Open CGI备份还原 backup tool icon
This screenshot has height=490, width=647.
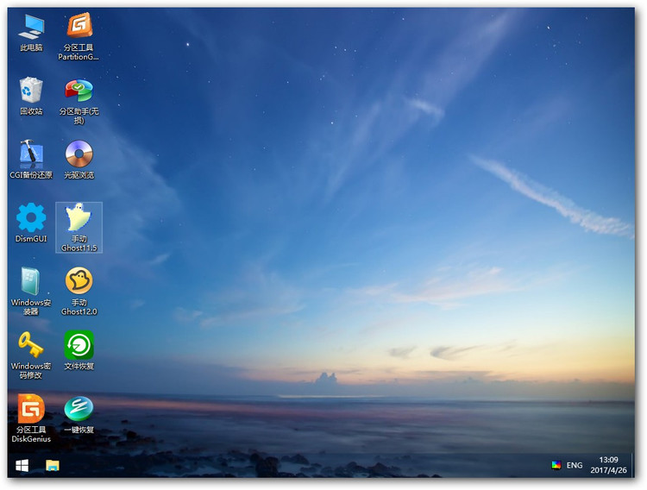[31, 160]
